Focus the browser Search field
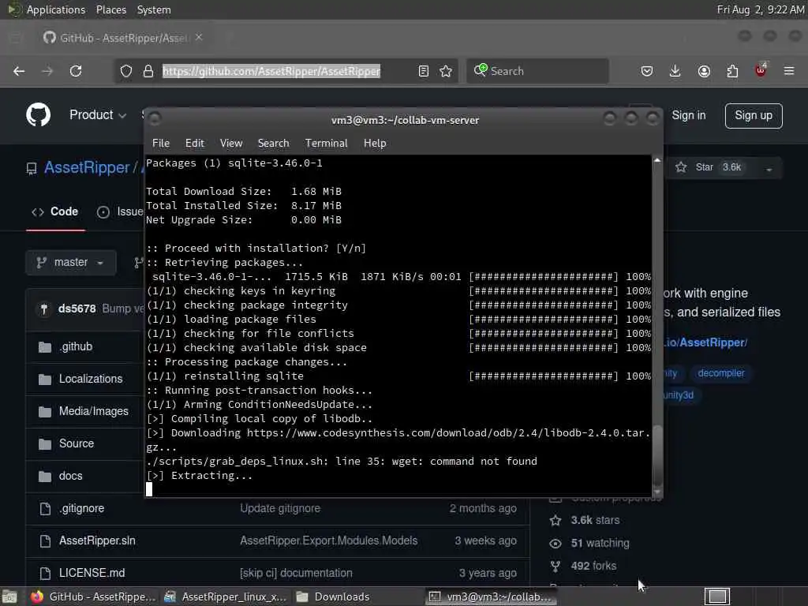Image resolution: width=808 pixels, height=606 pixels. [x=537, y=71]
